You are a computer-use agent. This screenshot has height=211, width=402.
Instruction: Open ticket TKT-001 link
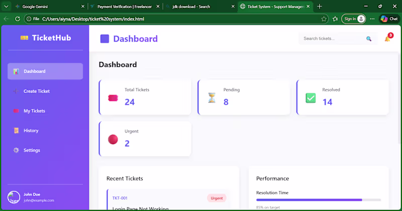pyautogui.click(x=120, y=198)
